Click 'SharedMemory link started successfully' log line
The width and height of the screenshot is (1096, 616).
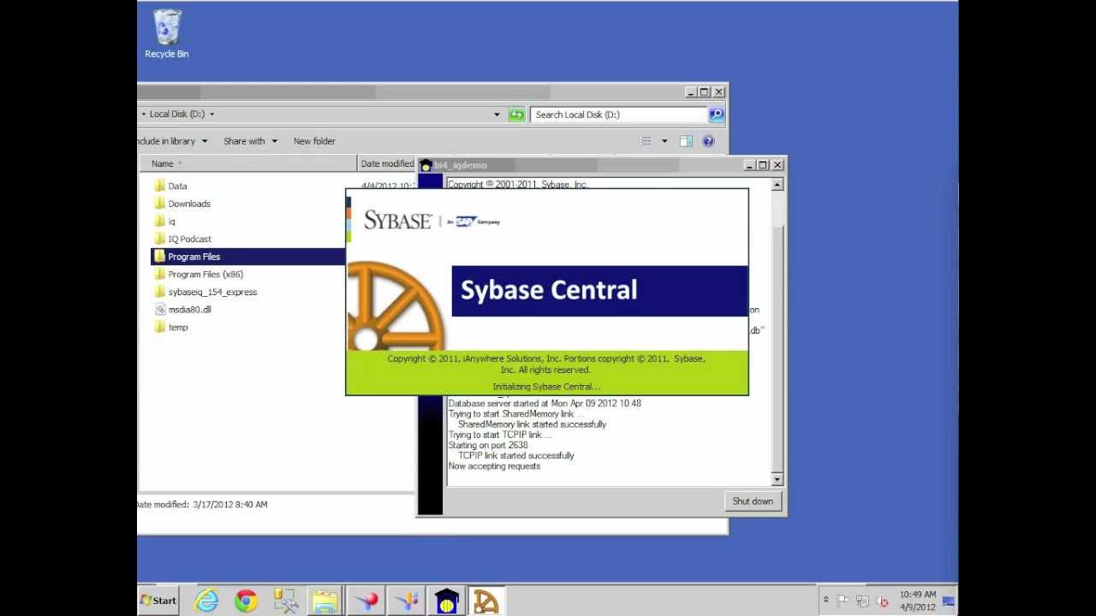pyautogui.click(x=532, y=424)
